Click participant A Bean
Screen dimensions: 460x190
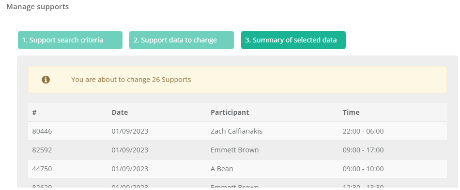coord(222,169)
